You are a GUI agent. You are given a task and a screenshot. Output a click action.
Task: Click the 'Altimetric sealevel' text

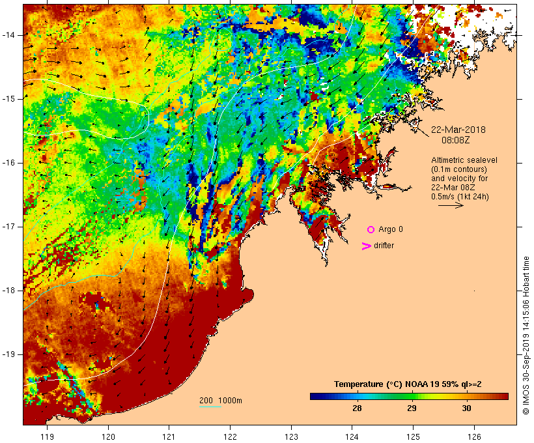click(464, 160)
